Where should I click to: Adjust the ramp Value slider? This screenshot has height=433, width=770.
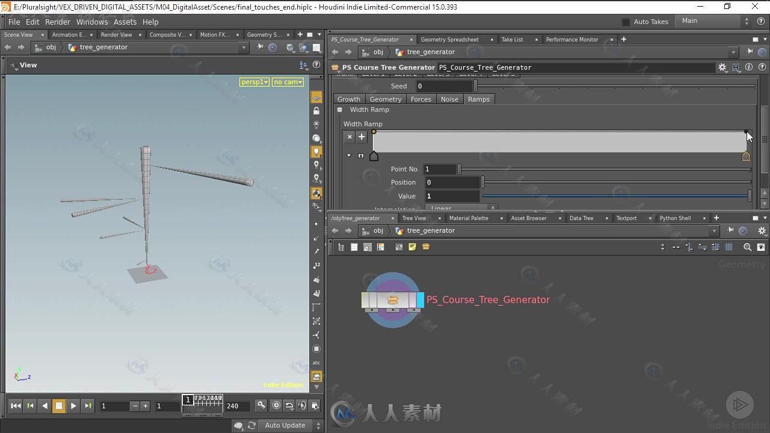(617, 196)
